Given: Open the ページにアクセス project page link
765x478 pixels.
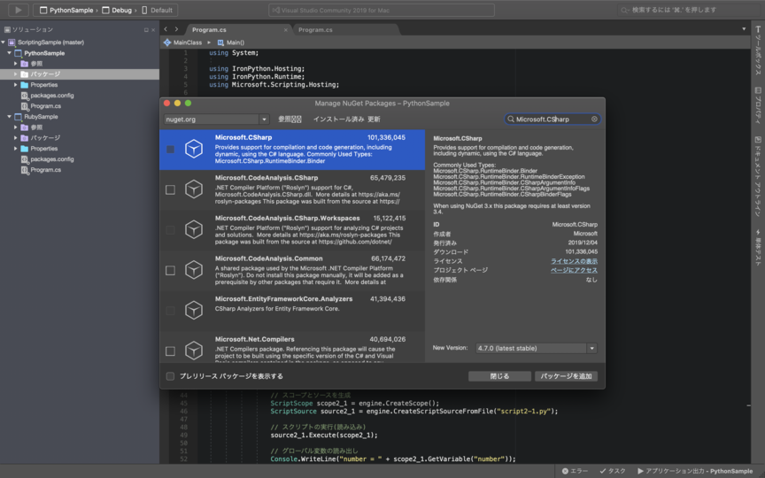Looking at the screenshot, I should tap(574, 270).
